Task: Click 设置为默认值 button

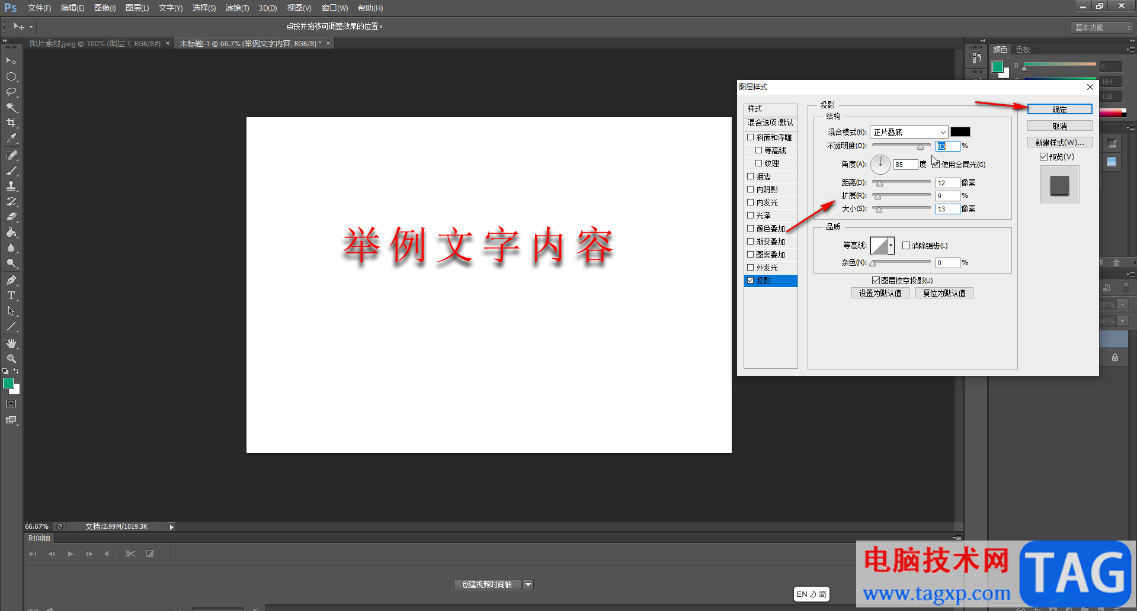Action: click(x=880, y=293)
